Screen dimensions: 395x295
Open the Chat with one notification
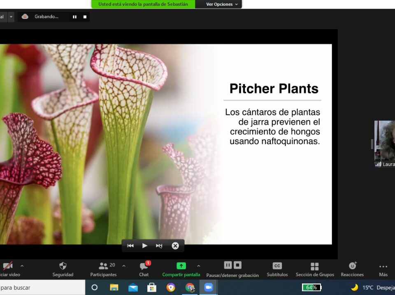(x=144, y=266)
